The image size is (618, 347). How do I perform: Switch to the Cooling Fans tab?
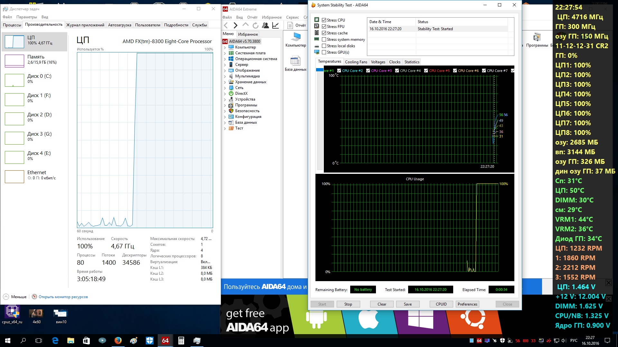(356, 62)
